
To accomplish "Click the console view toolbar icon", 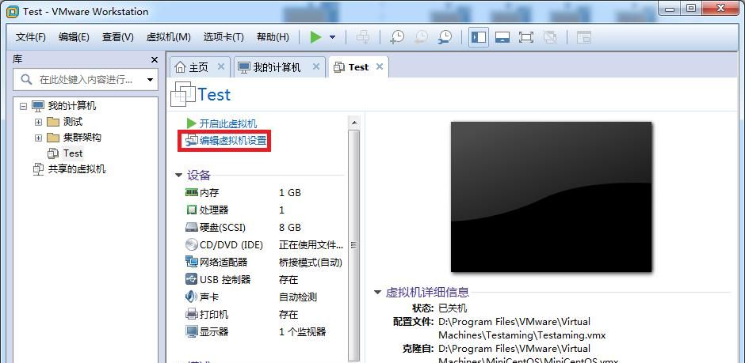I will coord(584,37).
